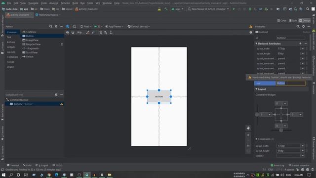Image resolution: width=316 pixels, height=178 pixels.
Task: Open the Pixel device dropdown
Action: coord(85,26)
